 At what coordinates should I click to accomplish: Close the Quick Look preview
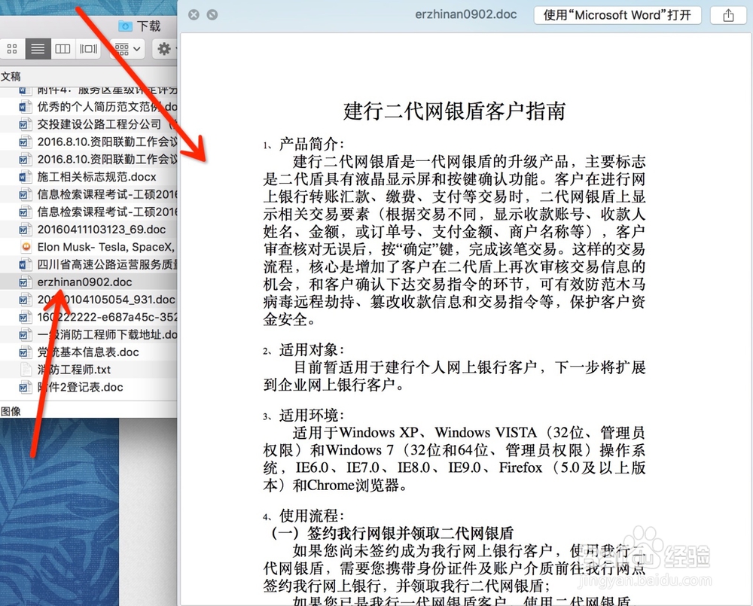[194, 15]
